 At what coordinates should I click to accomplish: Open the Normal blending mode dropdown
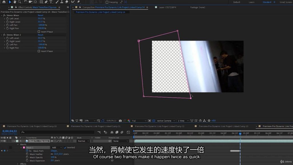point(83,141)
